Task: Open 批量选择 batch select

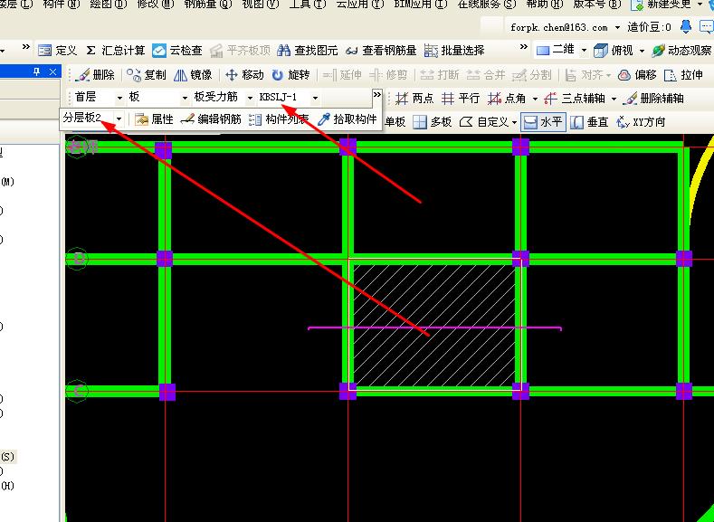Action: [x=454, y=51]
